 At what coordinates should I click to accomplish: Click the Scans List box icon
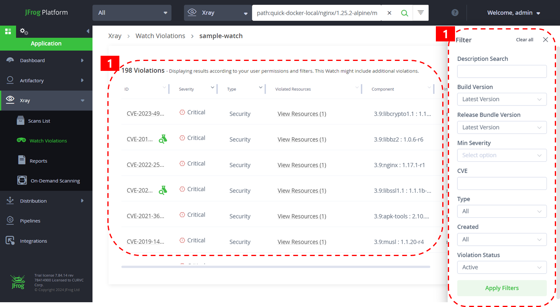point(21,120)
